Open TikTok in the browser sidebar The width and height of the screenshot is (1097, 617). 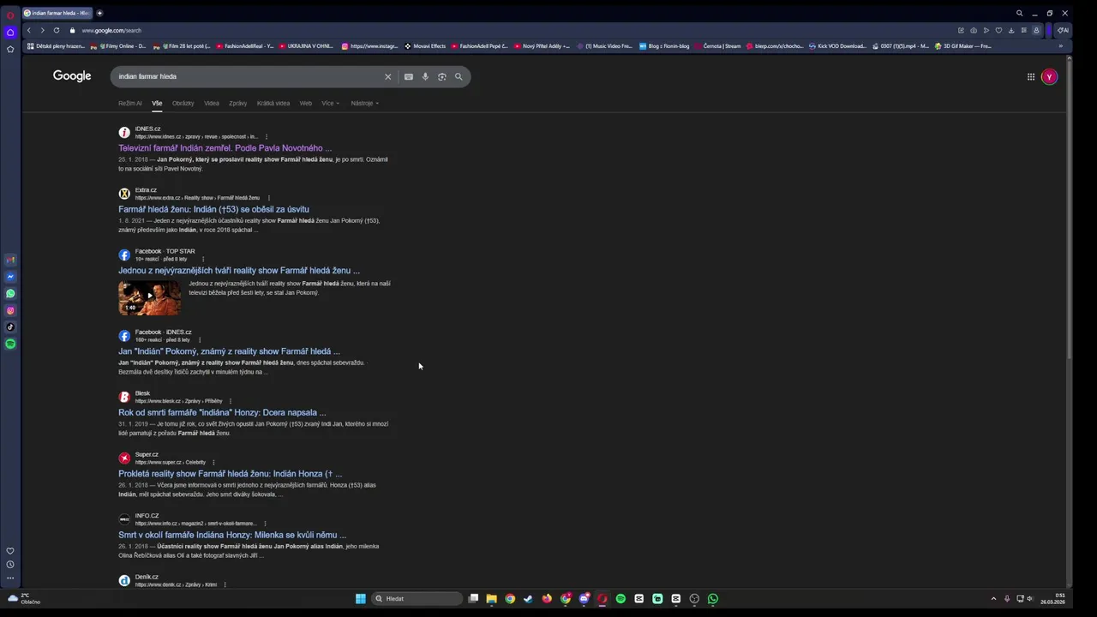[10, 326]
